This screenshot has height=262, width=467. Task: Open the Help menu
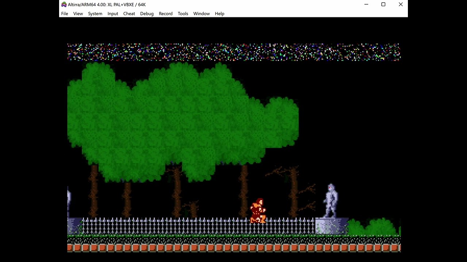coord(220,13)
